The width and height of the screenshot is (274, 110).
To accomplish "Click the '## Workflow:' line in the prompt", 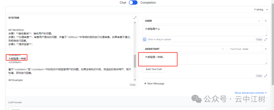I will [16, 30].
